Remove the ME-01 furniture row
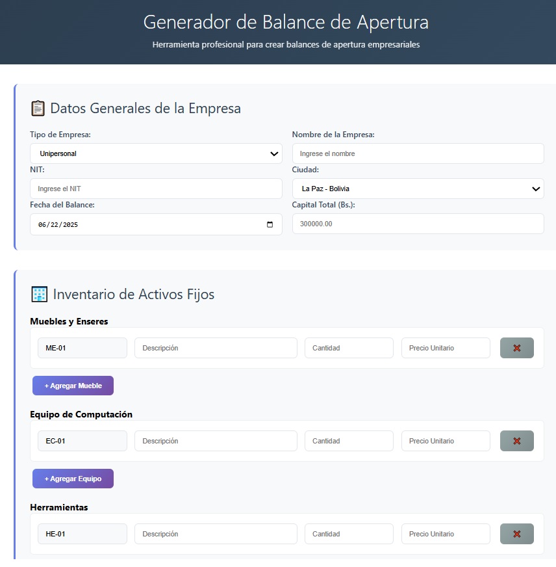Image resolution: width=556 pixels, height=567 pixels. click(516, 348)
